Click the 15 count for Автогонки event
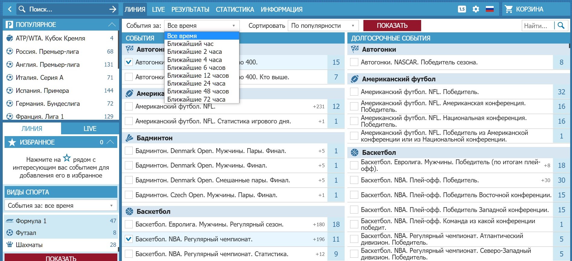Screen dimensions: 572x261 coord(336,62)
